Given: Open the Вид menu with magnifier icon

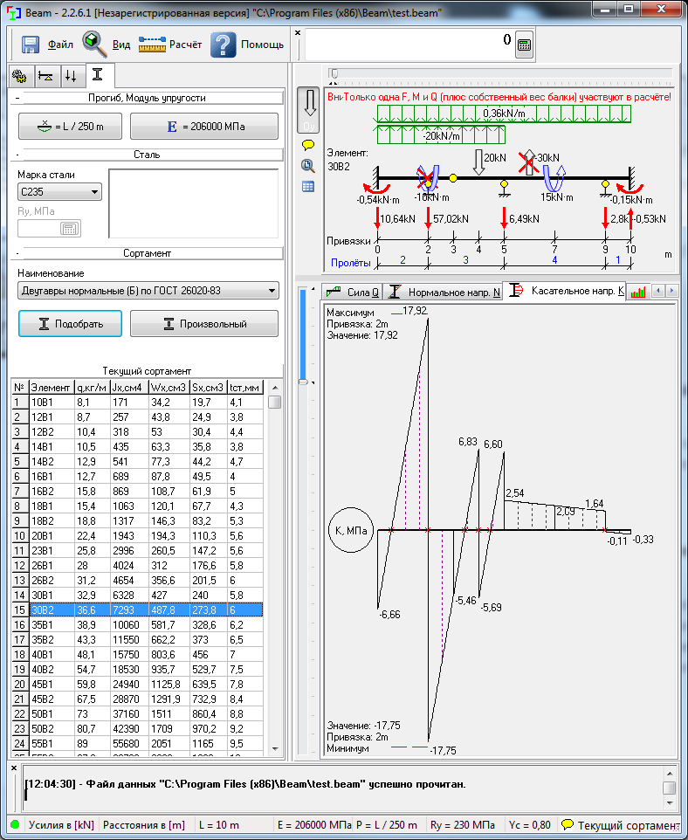Looking at the screenshot, I should [x=107, y=45].
